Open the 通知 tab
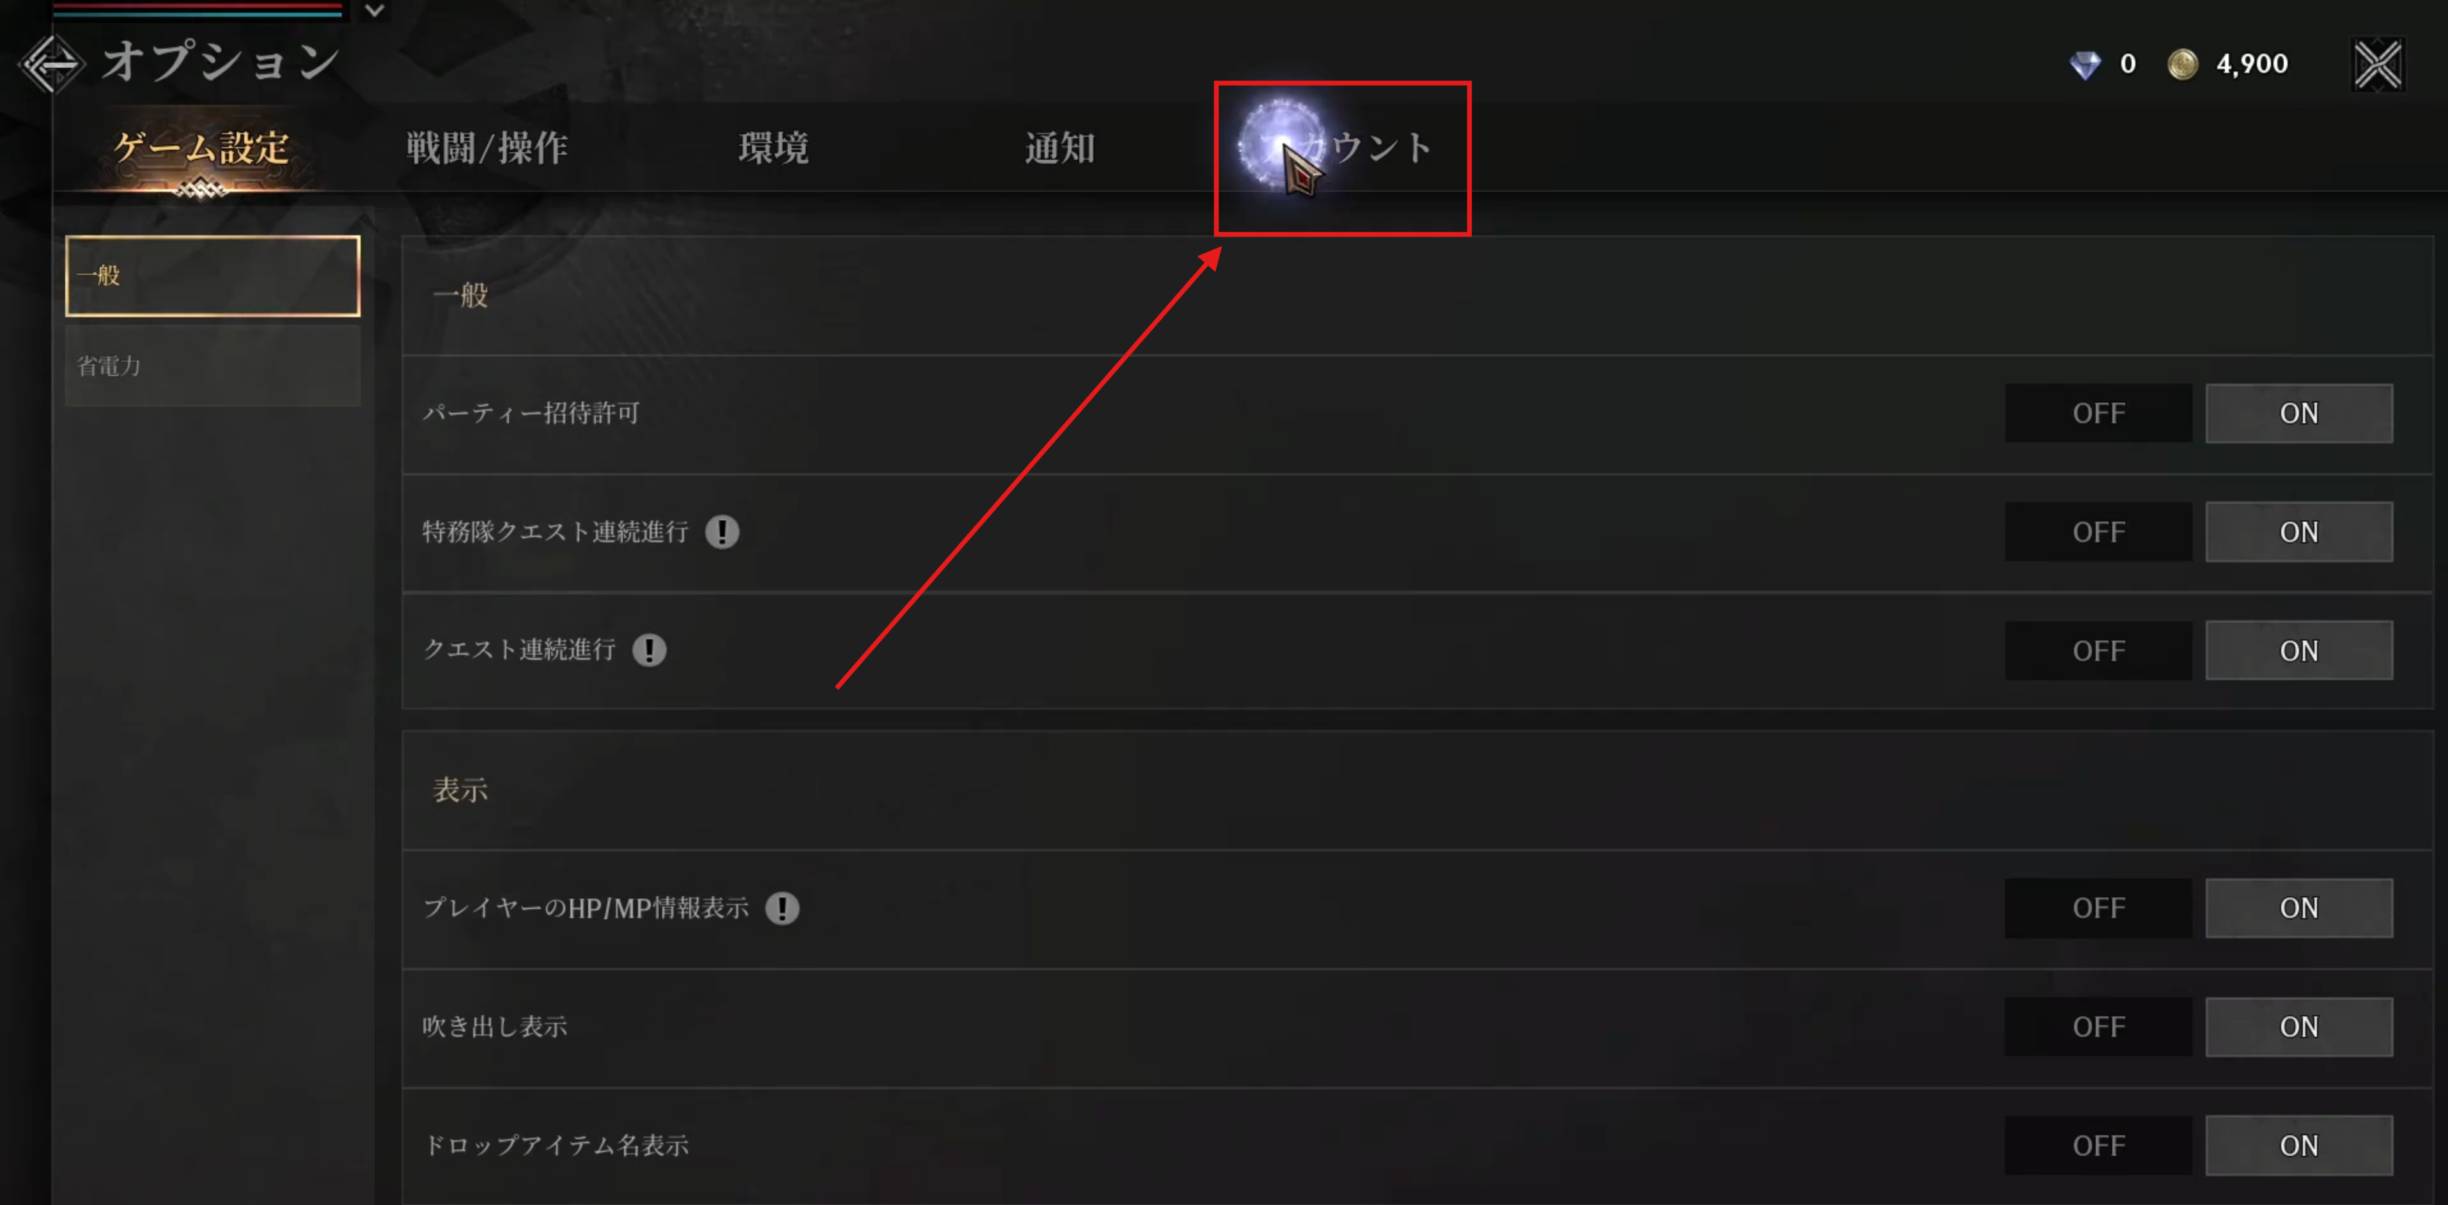Screen dimensions: 2448x1205 click(1059, 148)
